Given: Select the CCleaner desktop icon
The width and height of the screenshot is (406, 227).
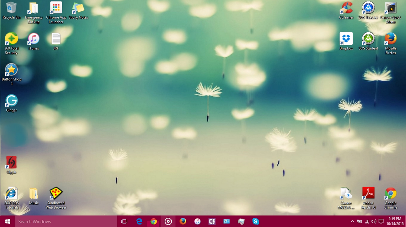Looking at the screenshot, I should pos(346,10).
